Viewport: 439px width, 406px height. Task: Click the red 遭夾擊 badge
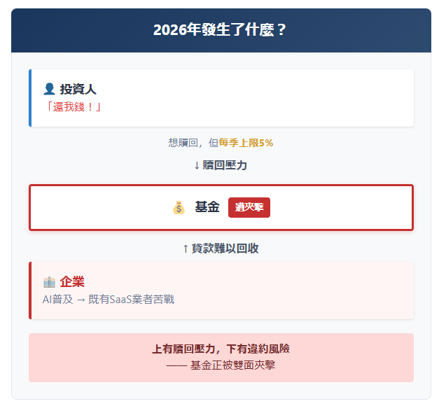coord(249,207)
